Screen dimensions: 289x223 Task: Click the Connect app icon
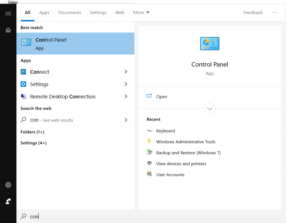23,72
